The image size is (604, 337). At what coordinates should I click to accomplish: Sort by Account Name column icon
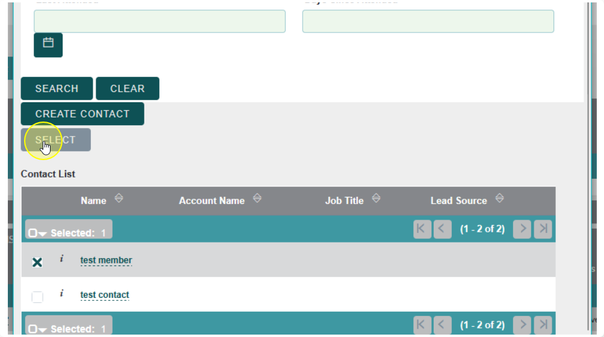[257, 198]
